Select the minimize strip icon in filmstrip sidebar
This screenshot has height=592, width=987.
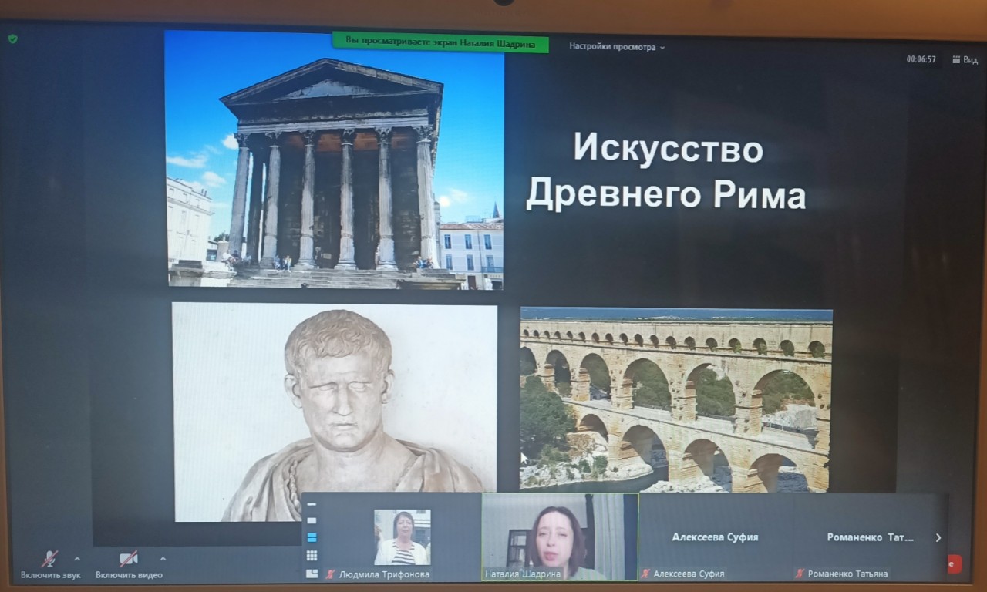[x=312, y=504]
